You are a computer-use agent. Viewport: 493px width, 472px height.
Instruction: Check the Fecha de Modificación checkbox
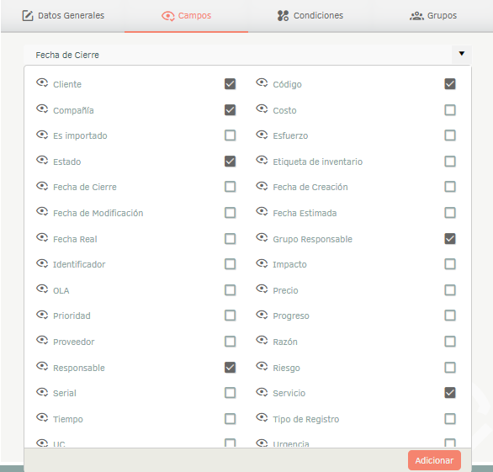pos(231,213)
